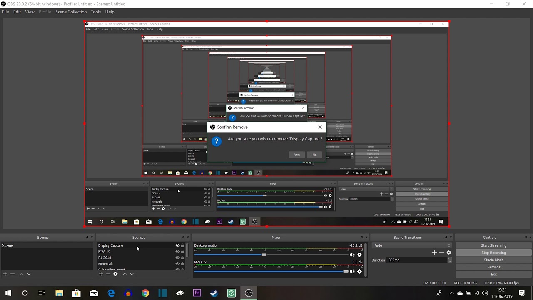The width and height of the screenshot is (533, 300).
Task: Adjust the Mic/Aux volume slider in Mixer dock
Action: (x=345, y=271)
